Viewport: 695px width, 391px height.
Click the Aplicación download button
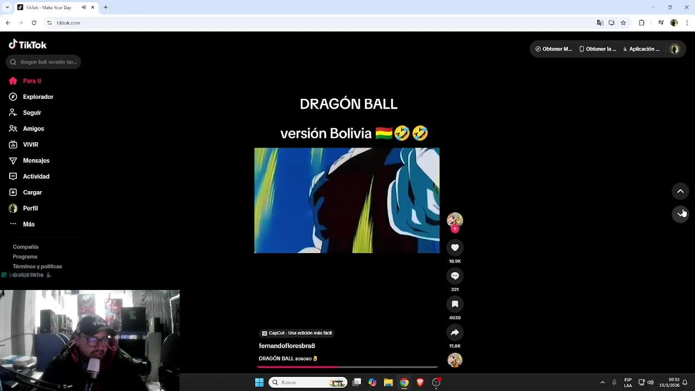click(641, 49)
